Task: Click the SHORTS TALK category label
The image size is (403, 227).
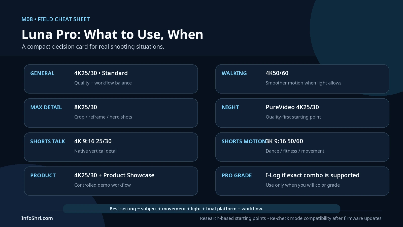Action: click(48, 141)
